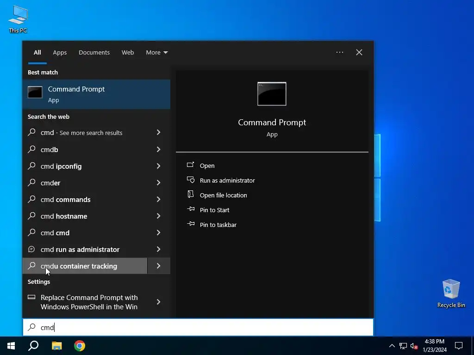Click magnifier icon in the search box

point(31,327)
